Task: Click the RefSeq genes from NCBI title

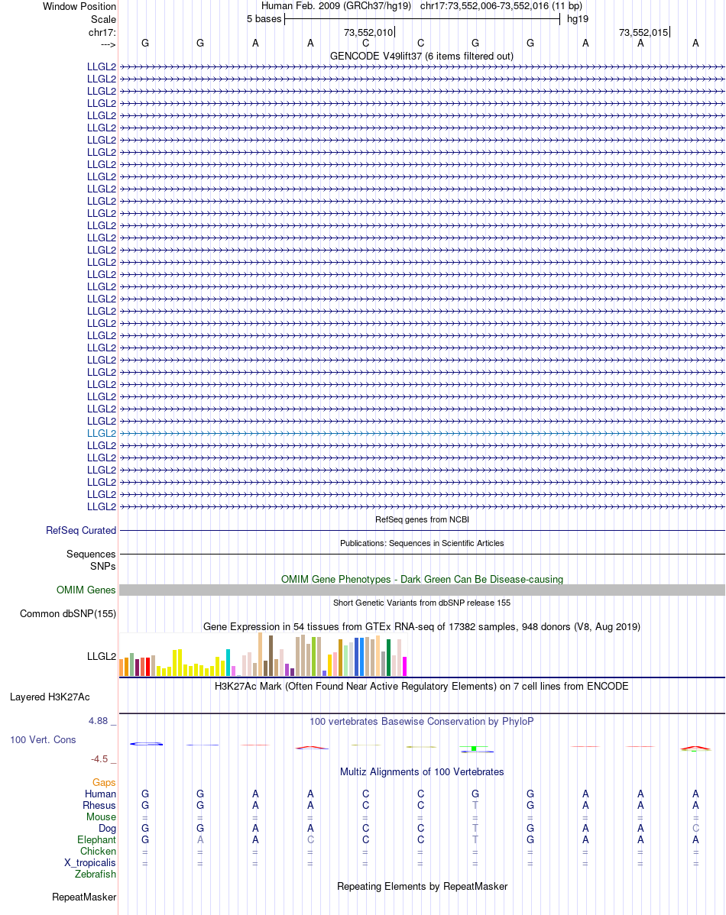Action: pyautogui.click(x=422, y=519)
